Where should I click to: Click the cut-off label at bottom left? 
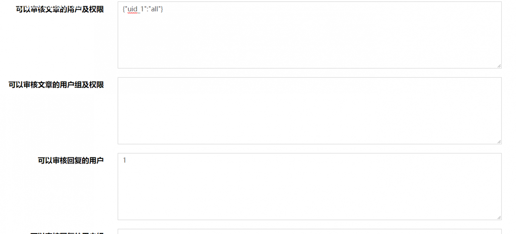click(x=67, y=233)
